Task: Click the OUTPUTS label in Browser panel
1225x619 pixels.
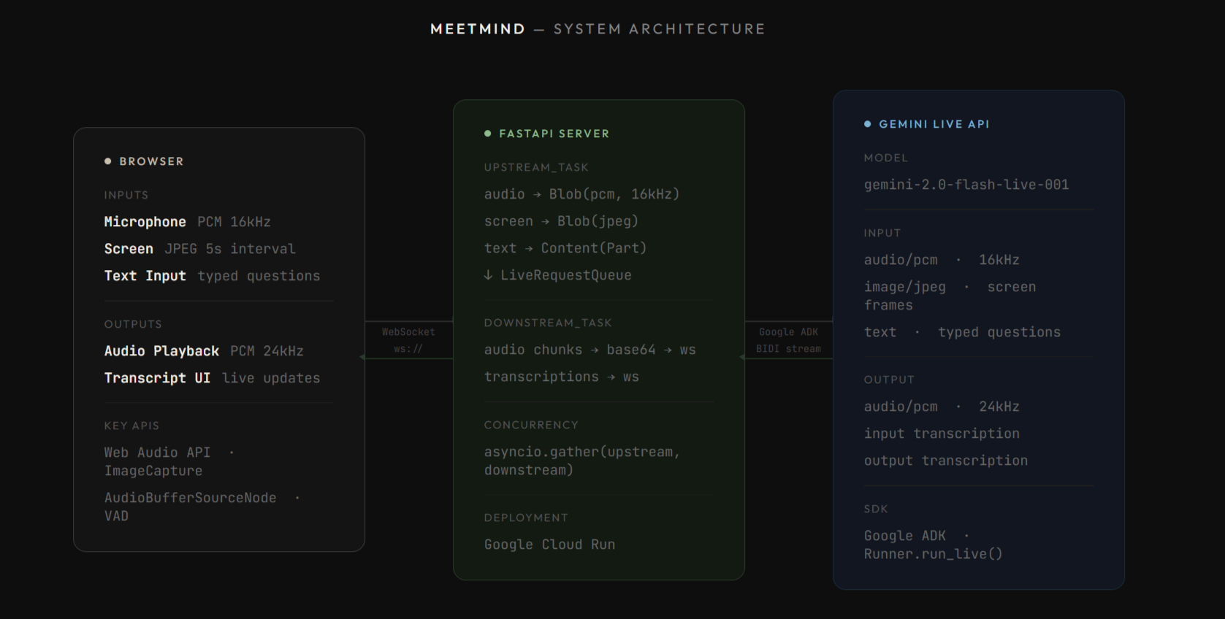Action: tap(133, 324)
